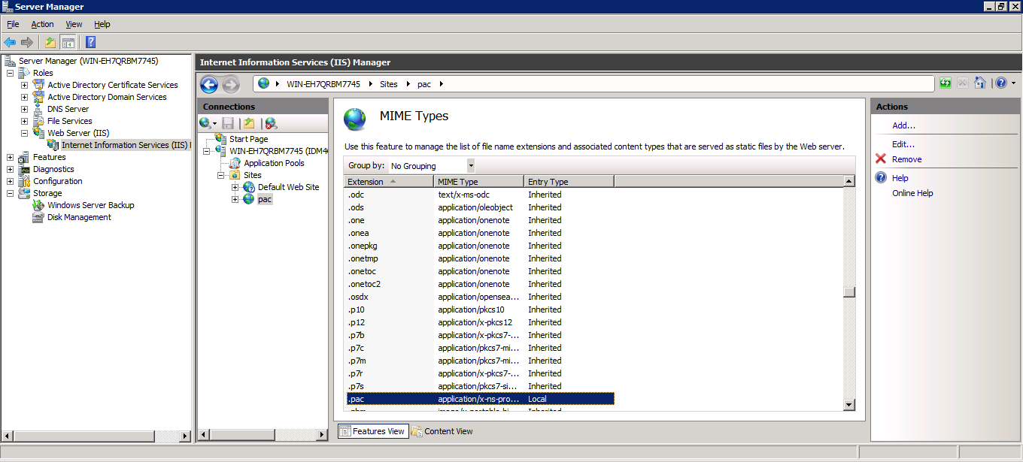This screenshot has height=462, width=1023.
Task: Click the Add... action link
Action: [x=903, y=125]
